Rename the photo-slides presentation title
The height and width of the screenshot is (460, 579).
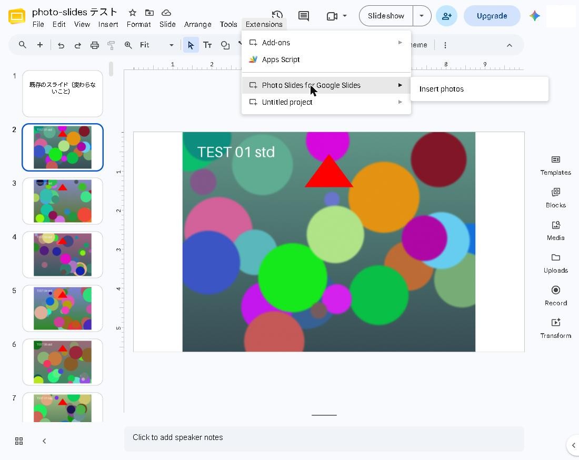(75, 12)
